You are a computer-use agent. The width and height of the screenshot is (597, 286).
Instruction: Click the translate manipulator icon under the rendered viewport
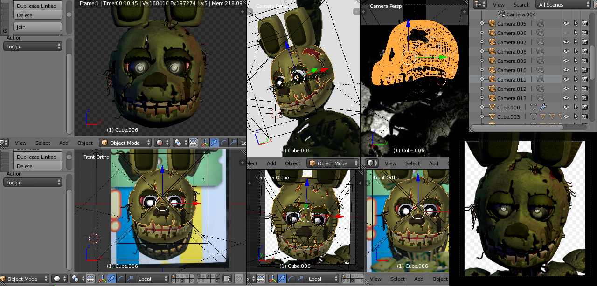click(215, 143)
